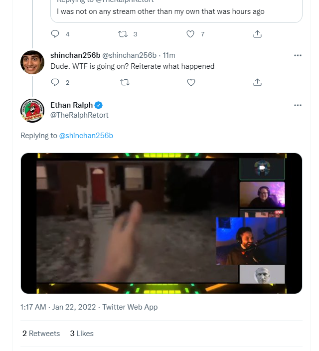Open shinchan256b display name link
The width and height of the screenshot is (319, 351).
point(75,55)
